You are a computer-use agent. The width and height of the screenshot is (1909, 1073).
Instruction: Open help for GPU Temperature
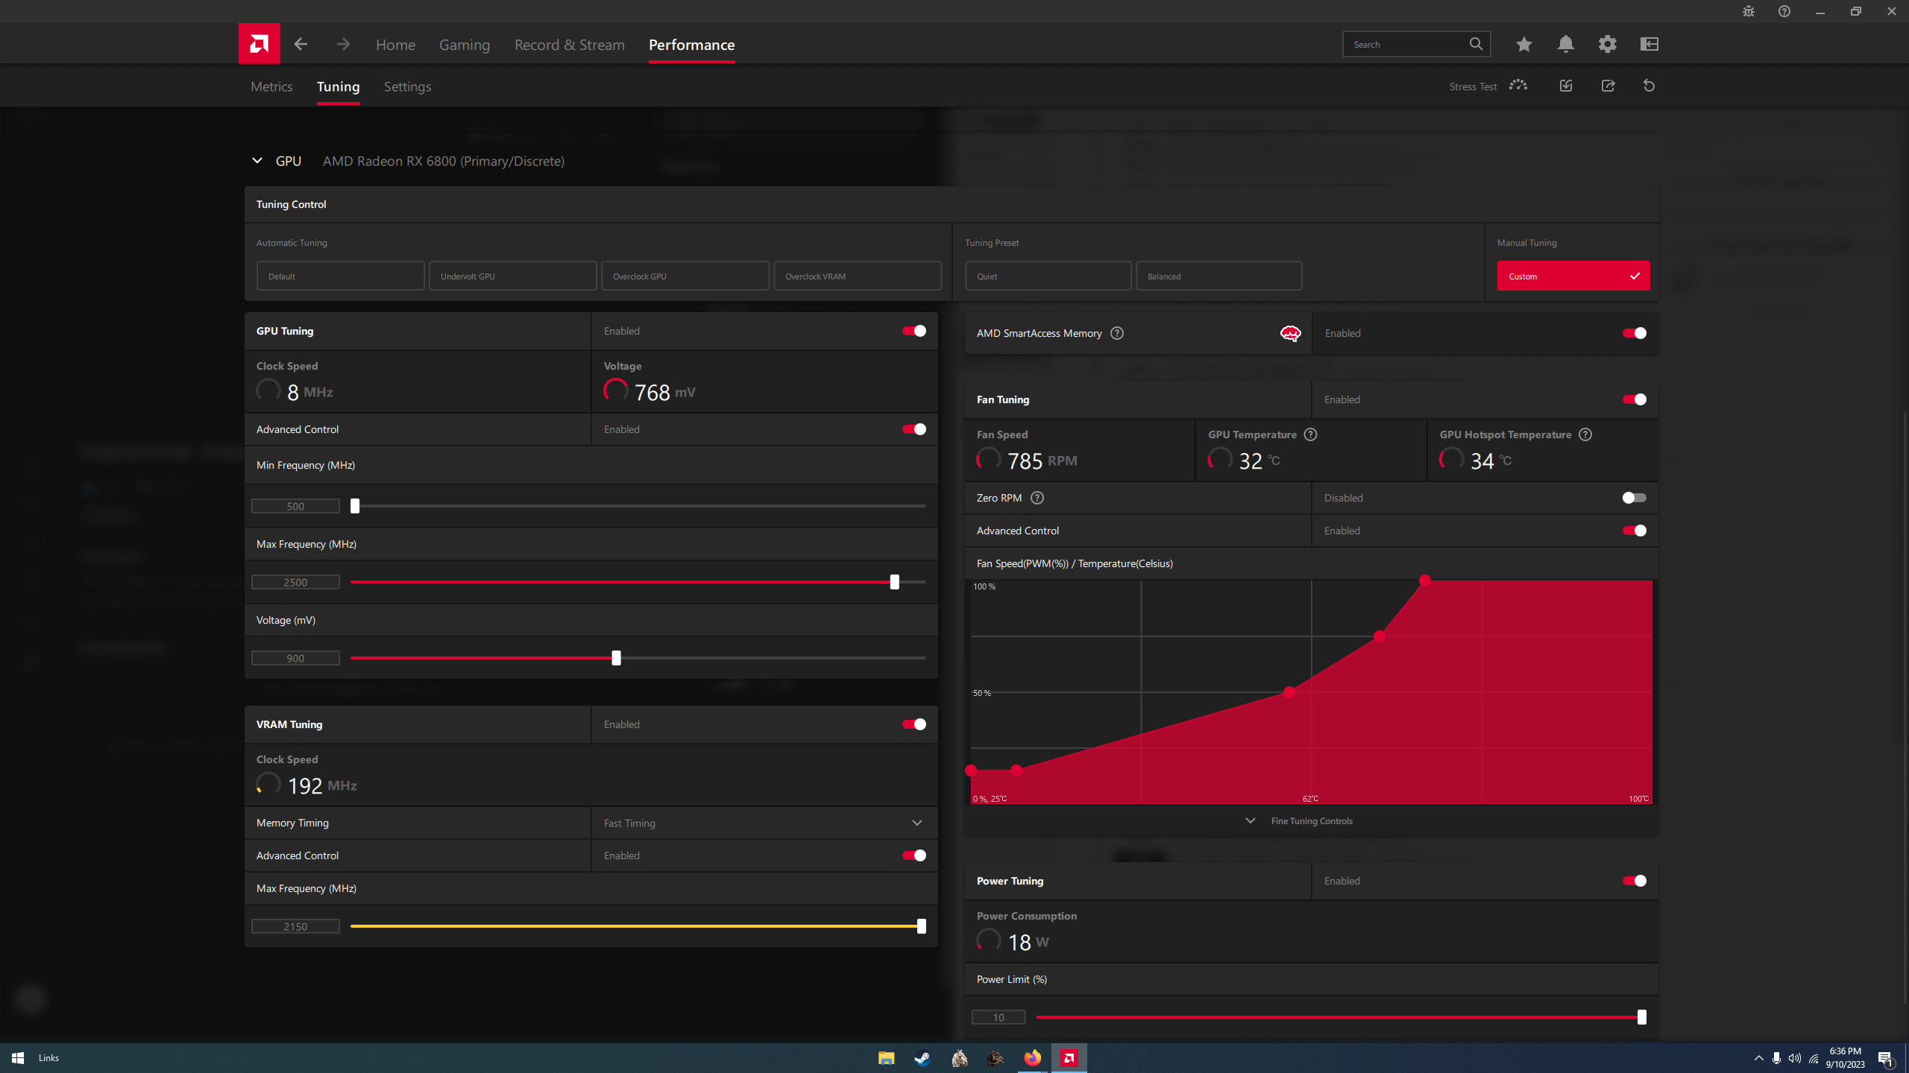point(1310,434)
